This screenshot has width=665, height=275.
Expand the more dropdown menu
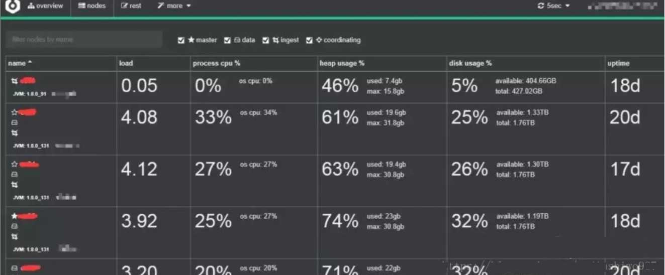(x=174, y=6)
